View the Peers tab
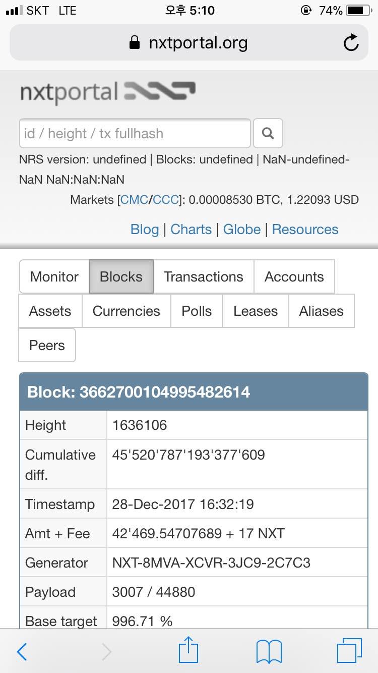This screenshot has height=673, width=378. click(x=47, y=345)
